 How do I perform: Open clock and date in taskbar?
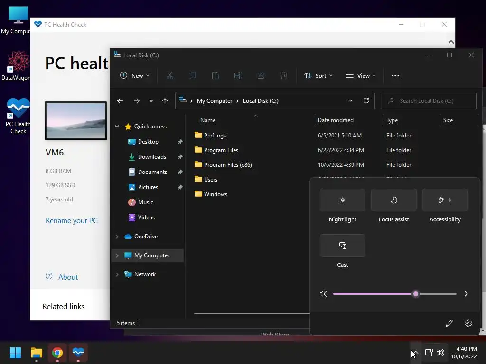[464, 353]
